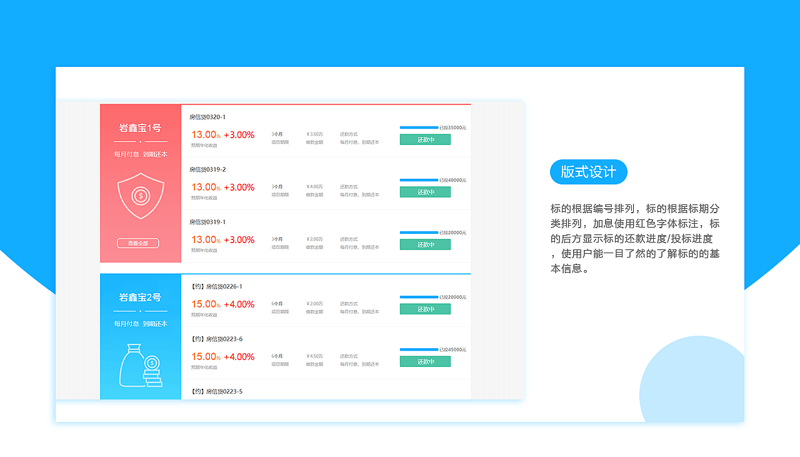800x457 pixels.
Task: Click the money bag icon in 岩鑫宝2号 card
Action: point(141,366)
